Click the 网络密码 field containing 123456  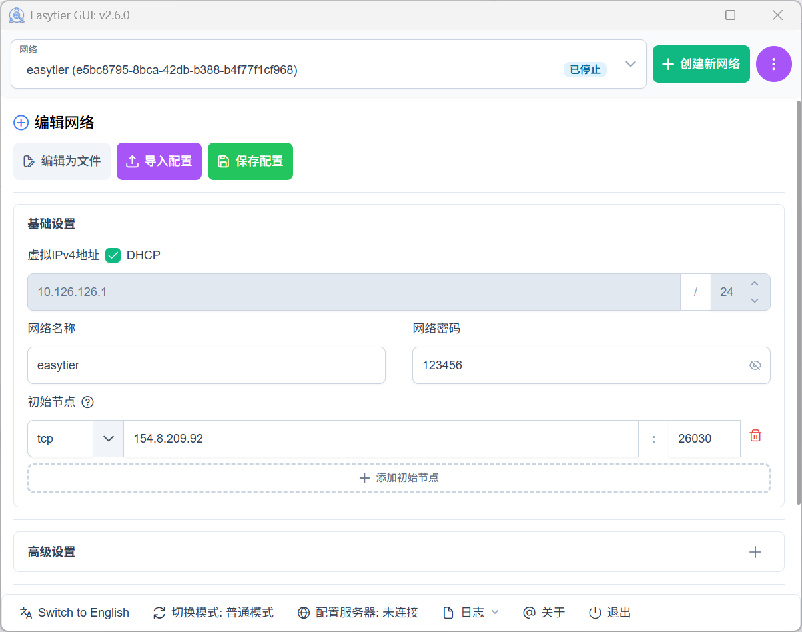[x=592, y=365]
